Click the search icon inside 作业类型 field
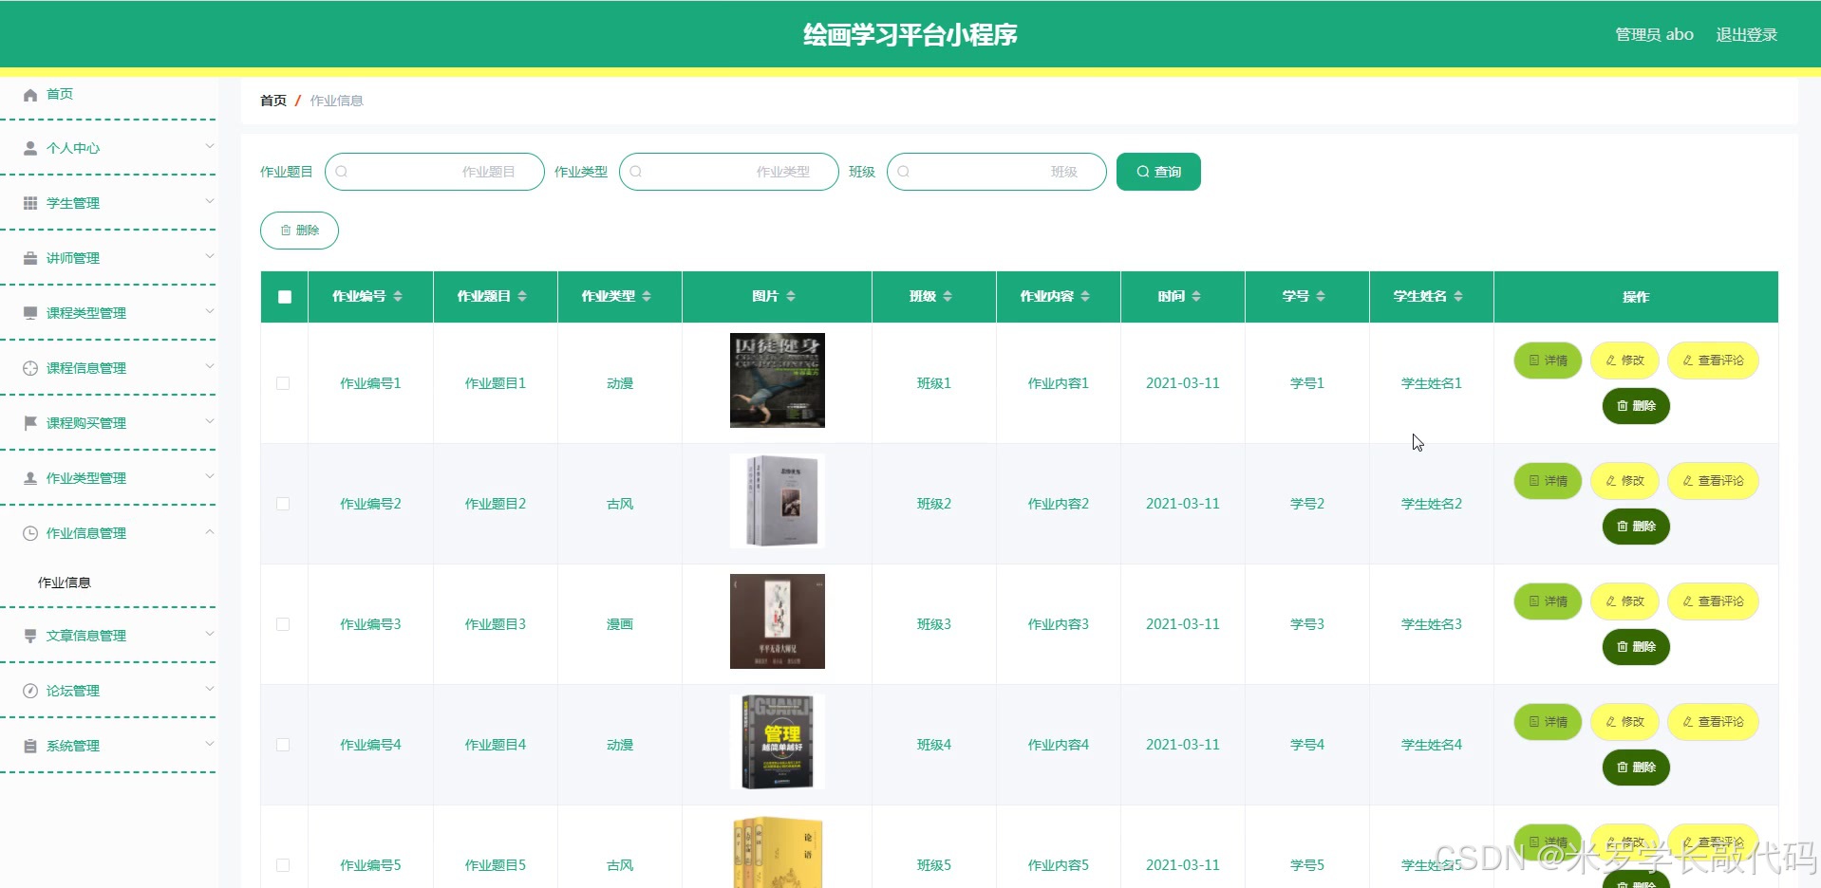 tap(636, 172)
